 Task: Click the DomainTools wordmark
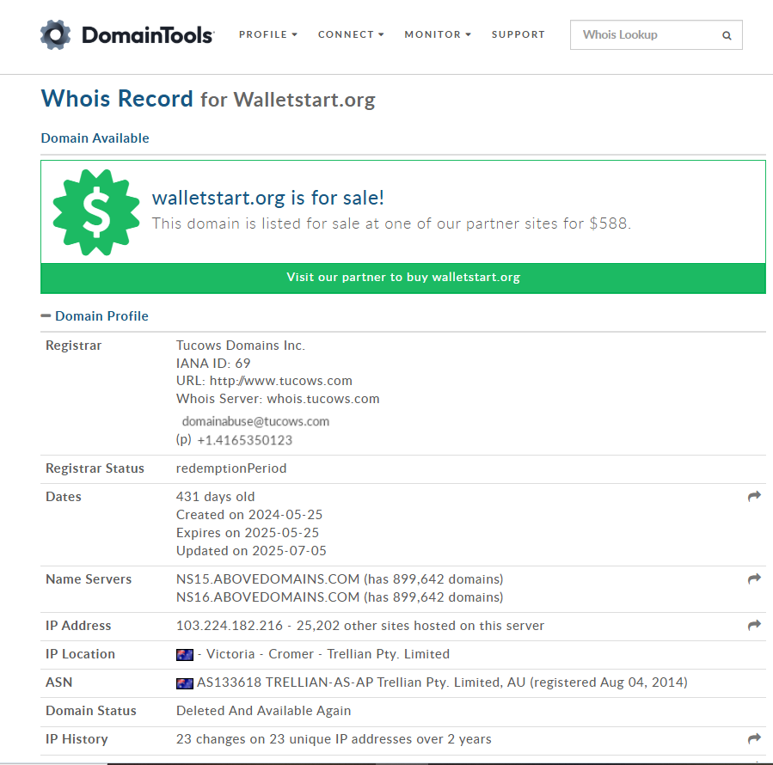[148, 35]
